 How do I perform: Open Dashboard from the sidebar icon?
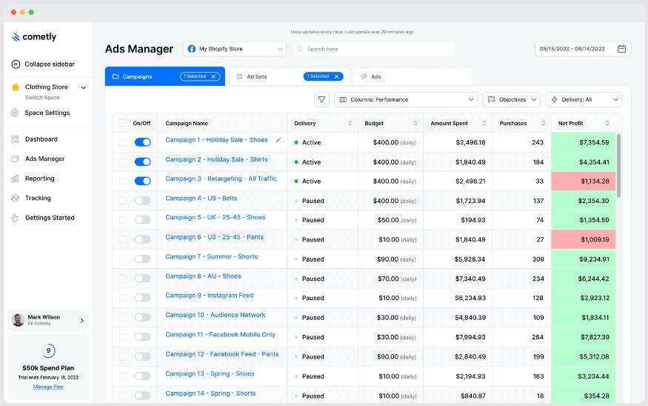point(15,139)
